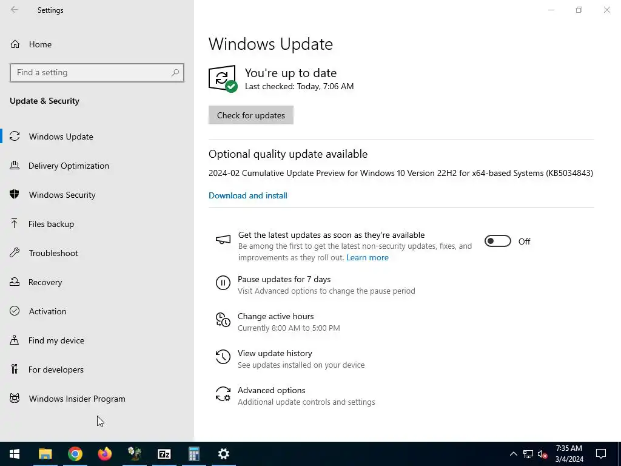Click the muted volume tray icon
This screenshot has height=466, width=621.
pos(543,454)
